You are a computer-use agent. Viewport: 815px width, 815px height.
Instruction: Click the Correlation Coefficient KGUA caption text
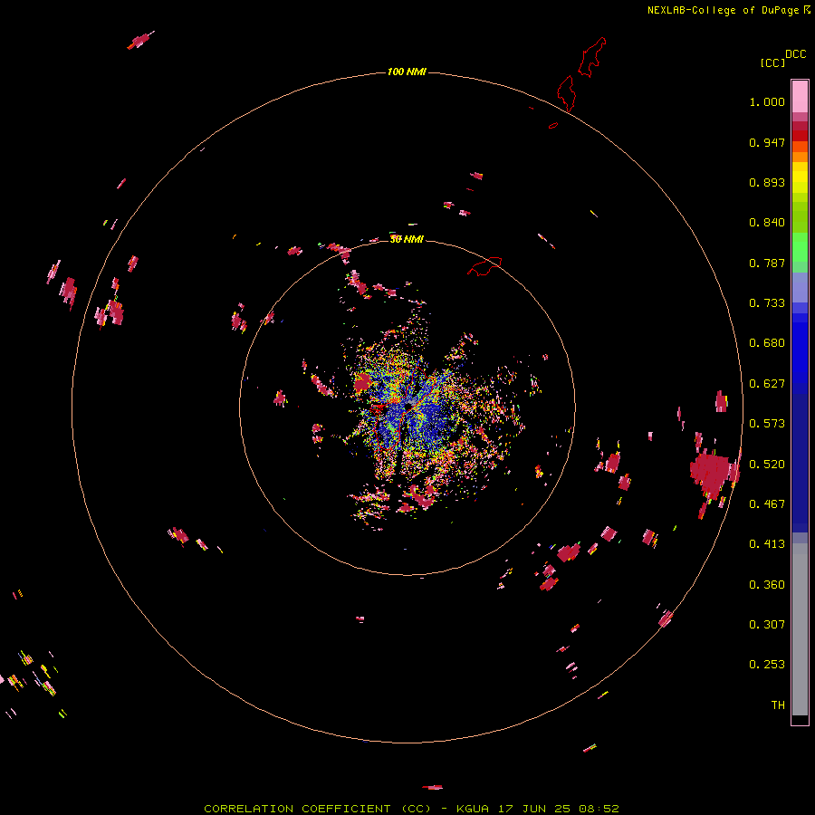tap(411, 809)
